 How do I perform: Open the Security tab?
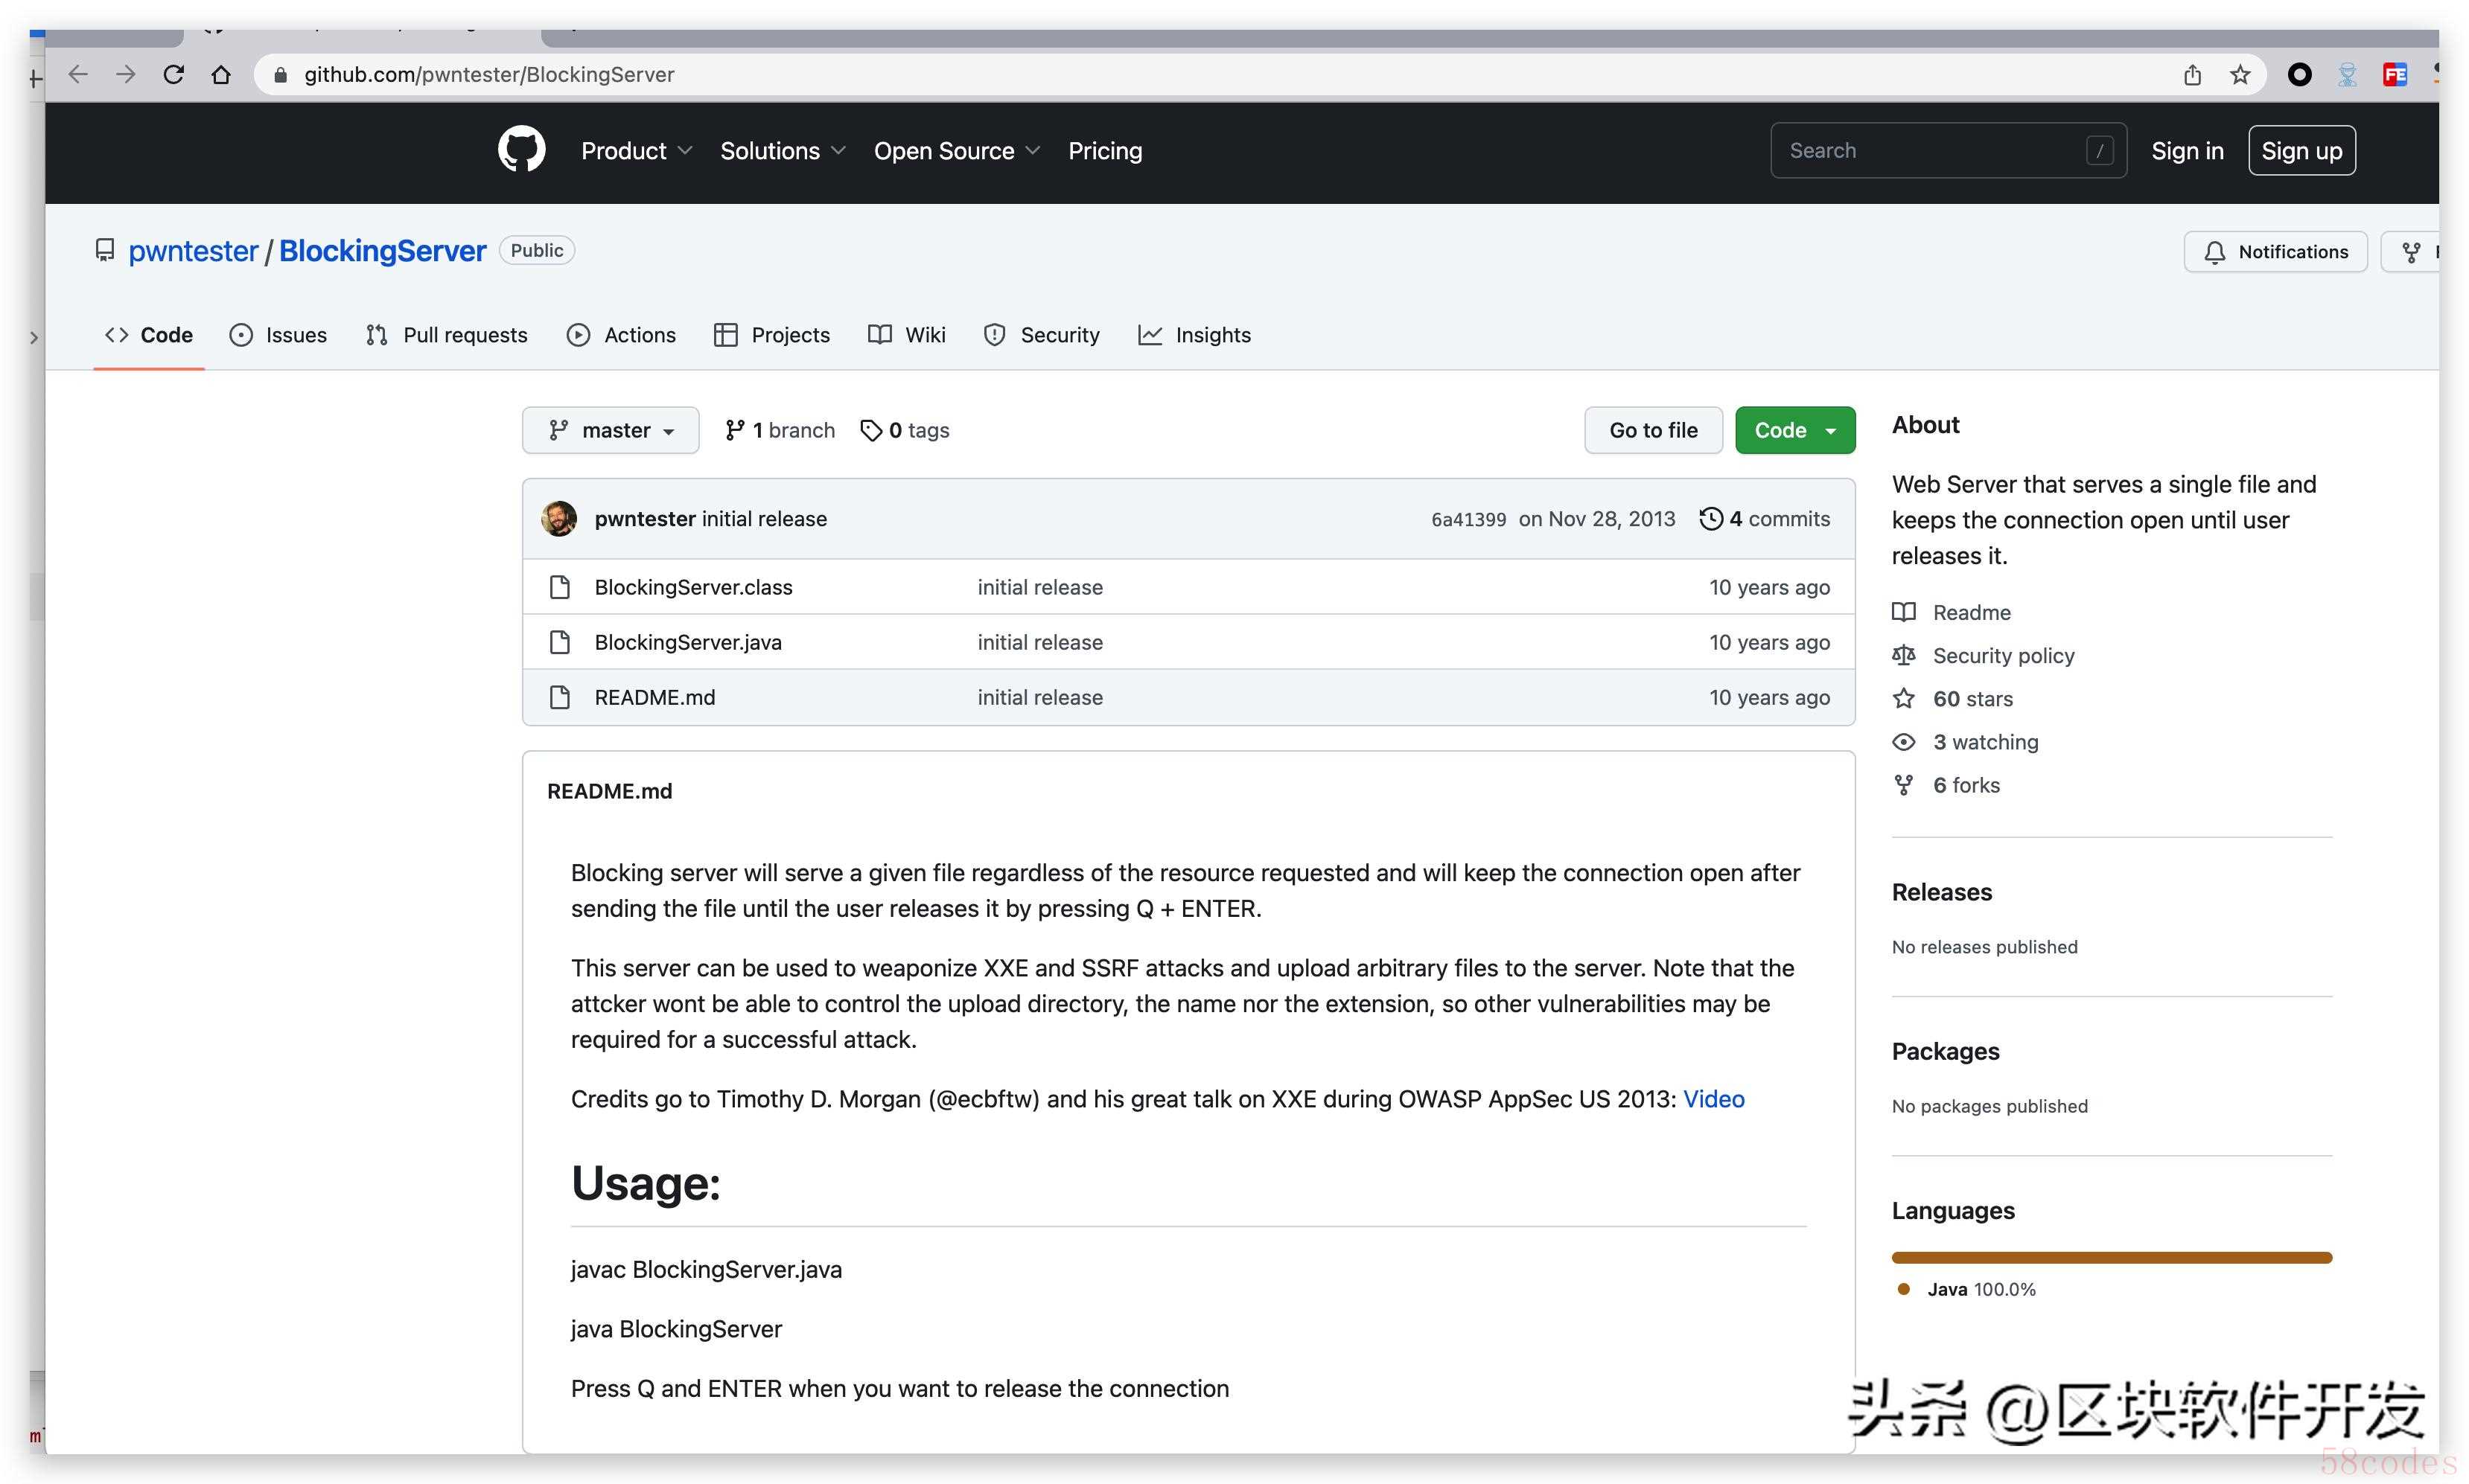(x=1042, y=335)
